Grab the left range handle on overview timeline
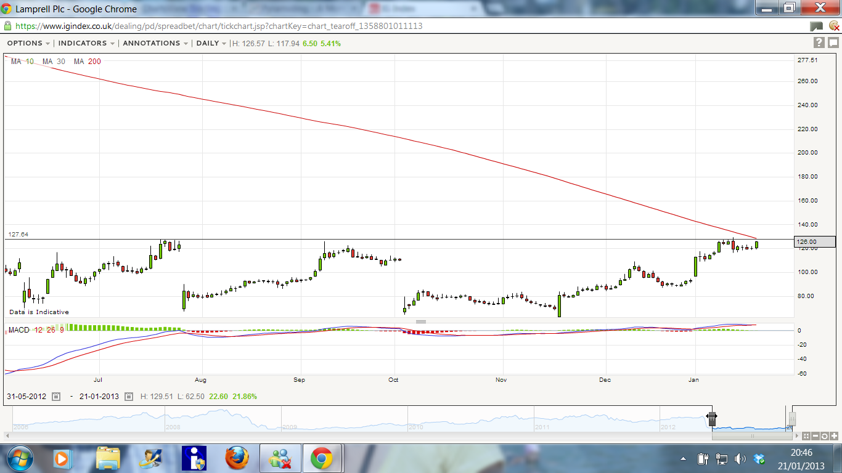 711,418
